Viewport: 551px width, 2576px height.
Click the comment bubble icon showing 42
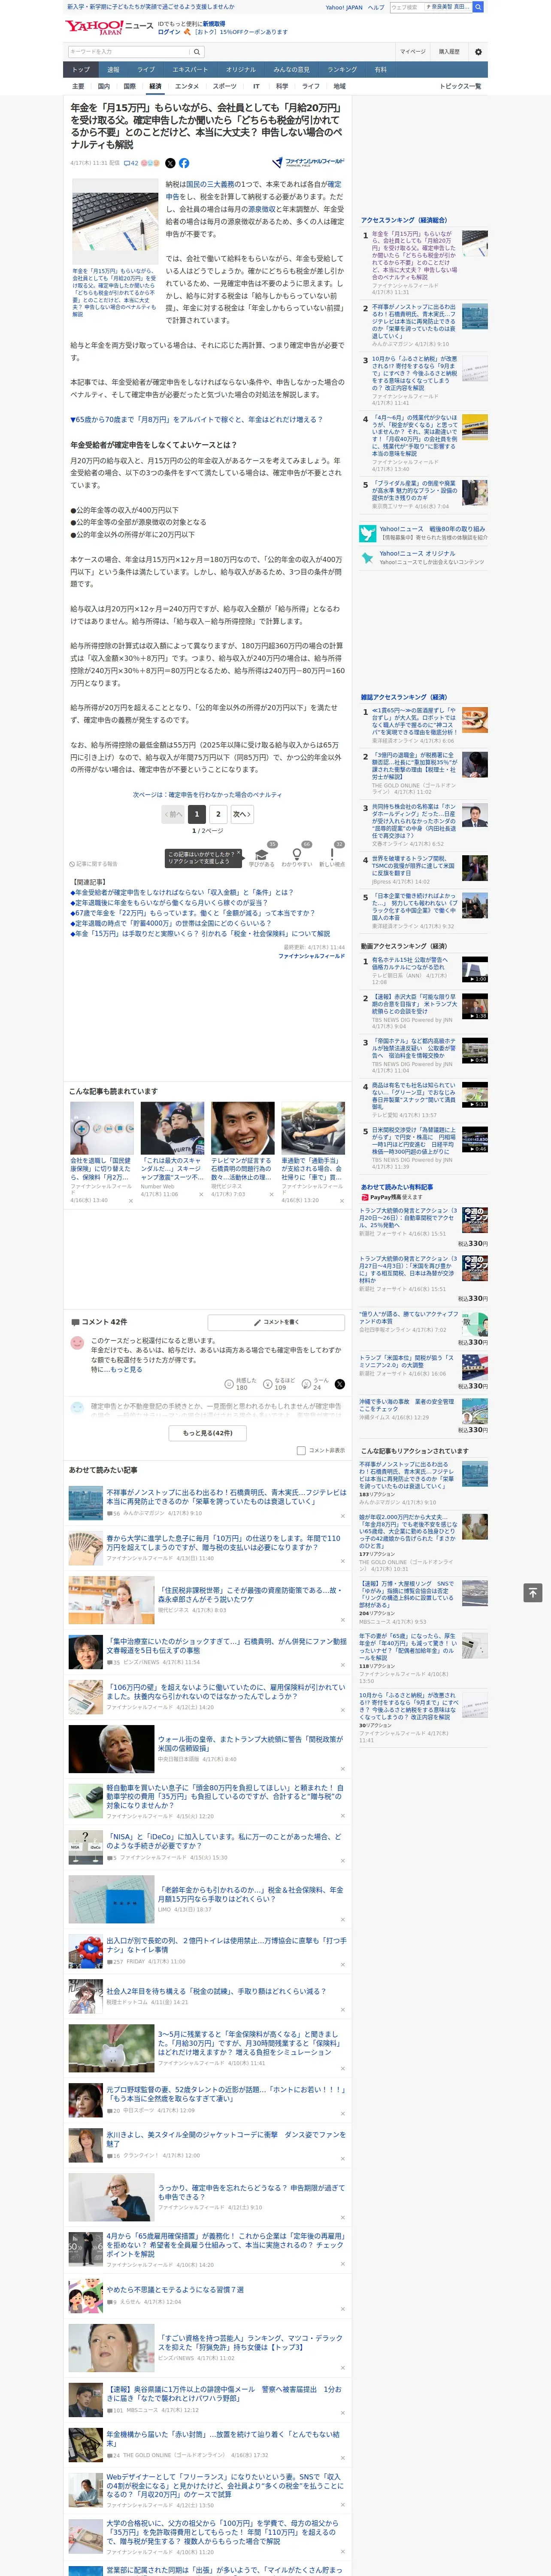click(130, 163)
